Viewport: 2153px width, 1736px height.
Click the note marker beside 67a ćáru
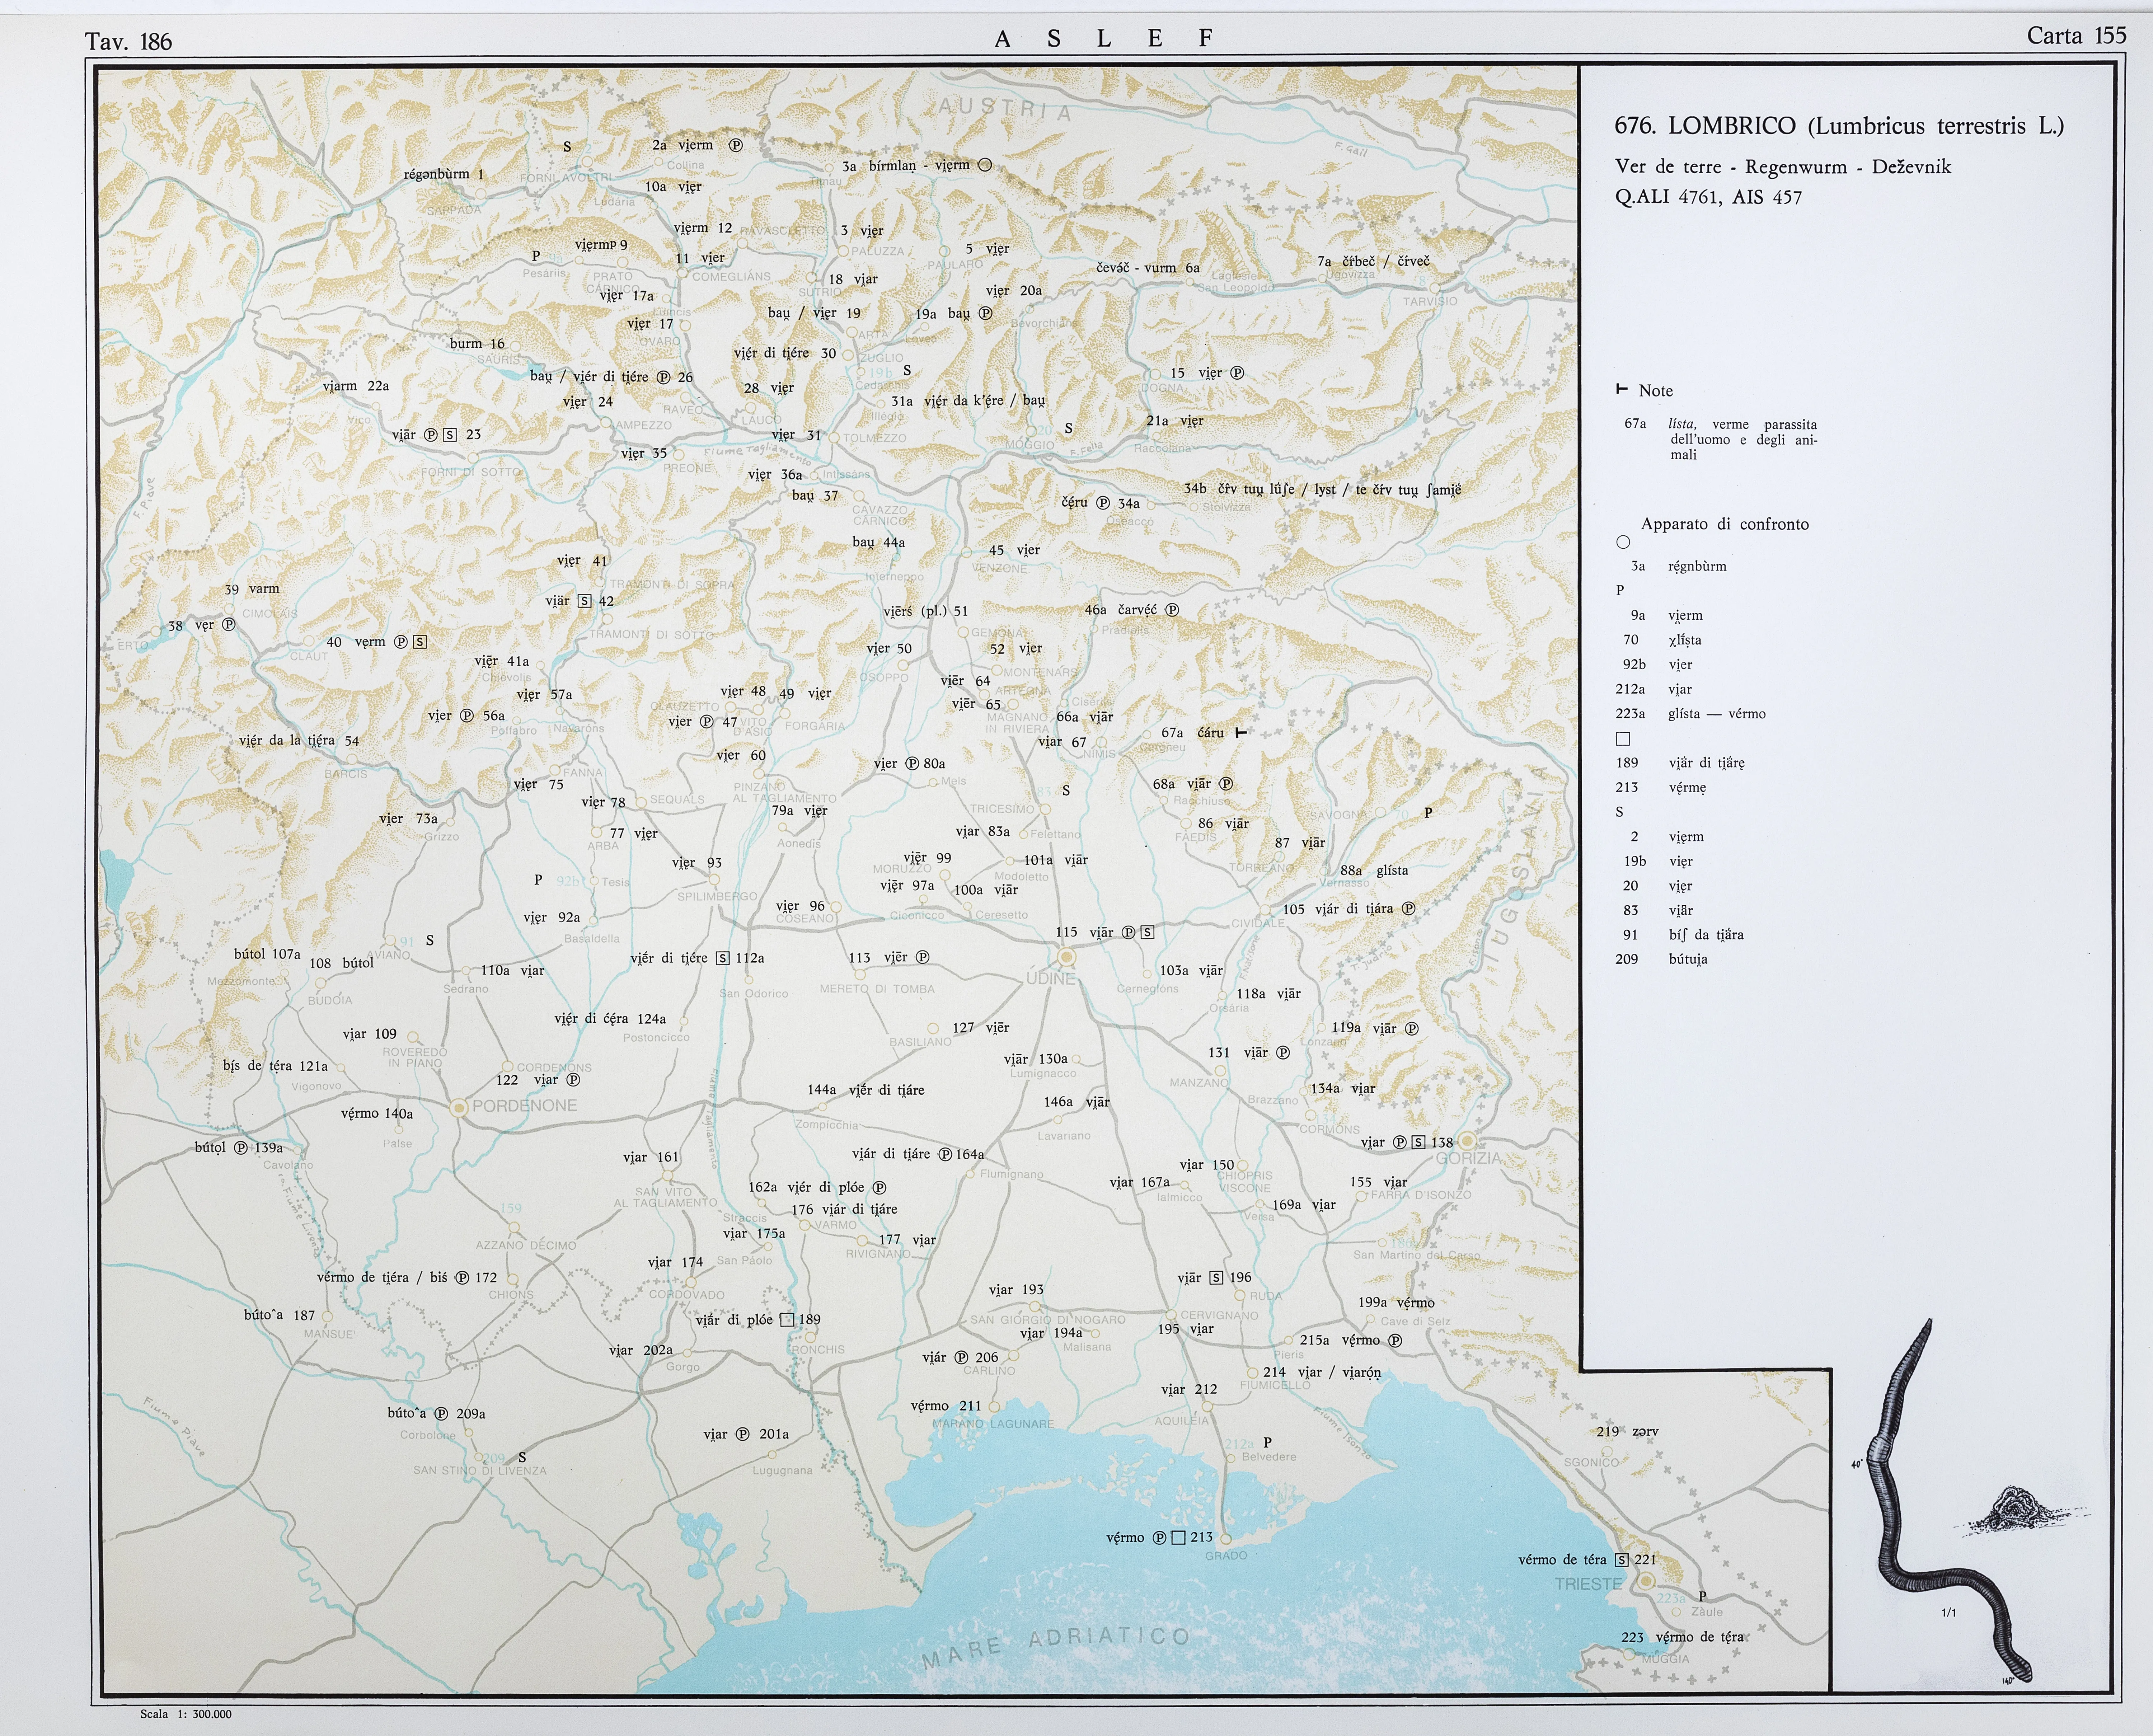pyautogui.click(x=1241, y=733)
